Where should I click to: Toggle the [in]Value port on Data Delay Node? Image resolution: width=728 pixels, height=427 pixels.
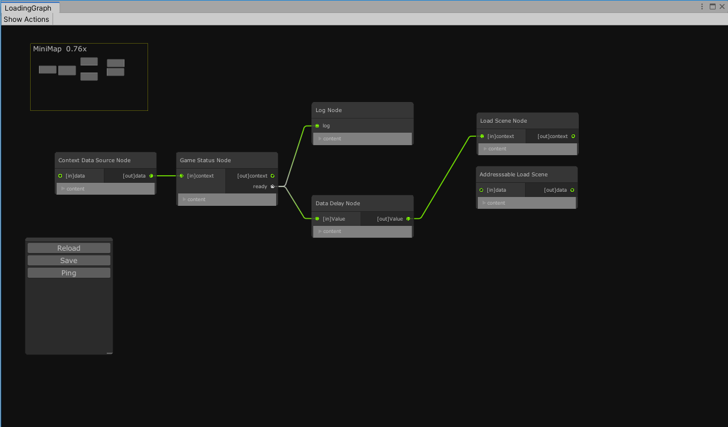317,219
